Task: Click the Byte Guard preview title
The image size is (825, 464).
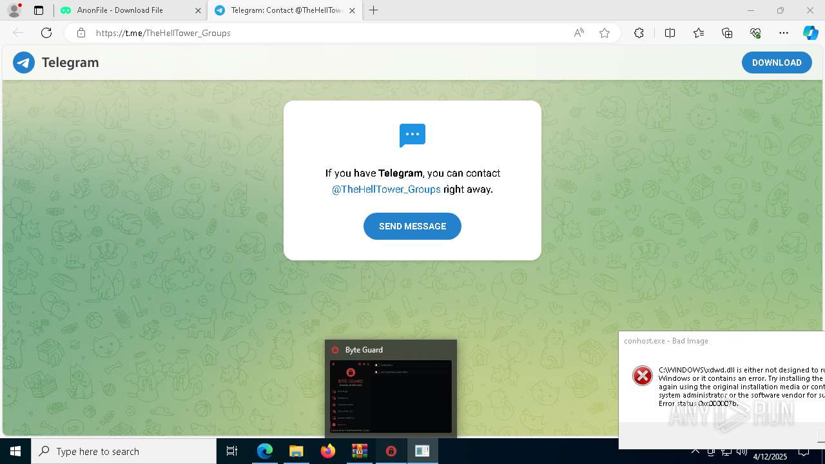Action: coord(364,350)
